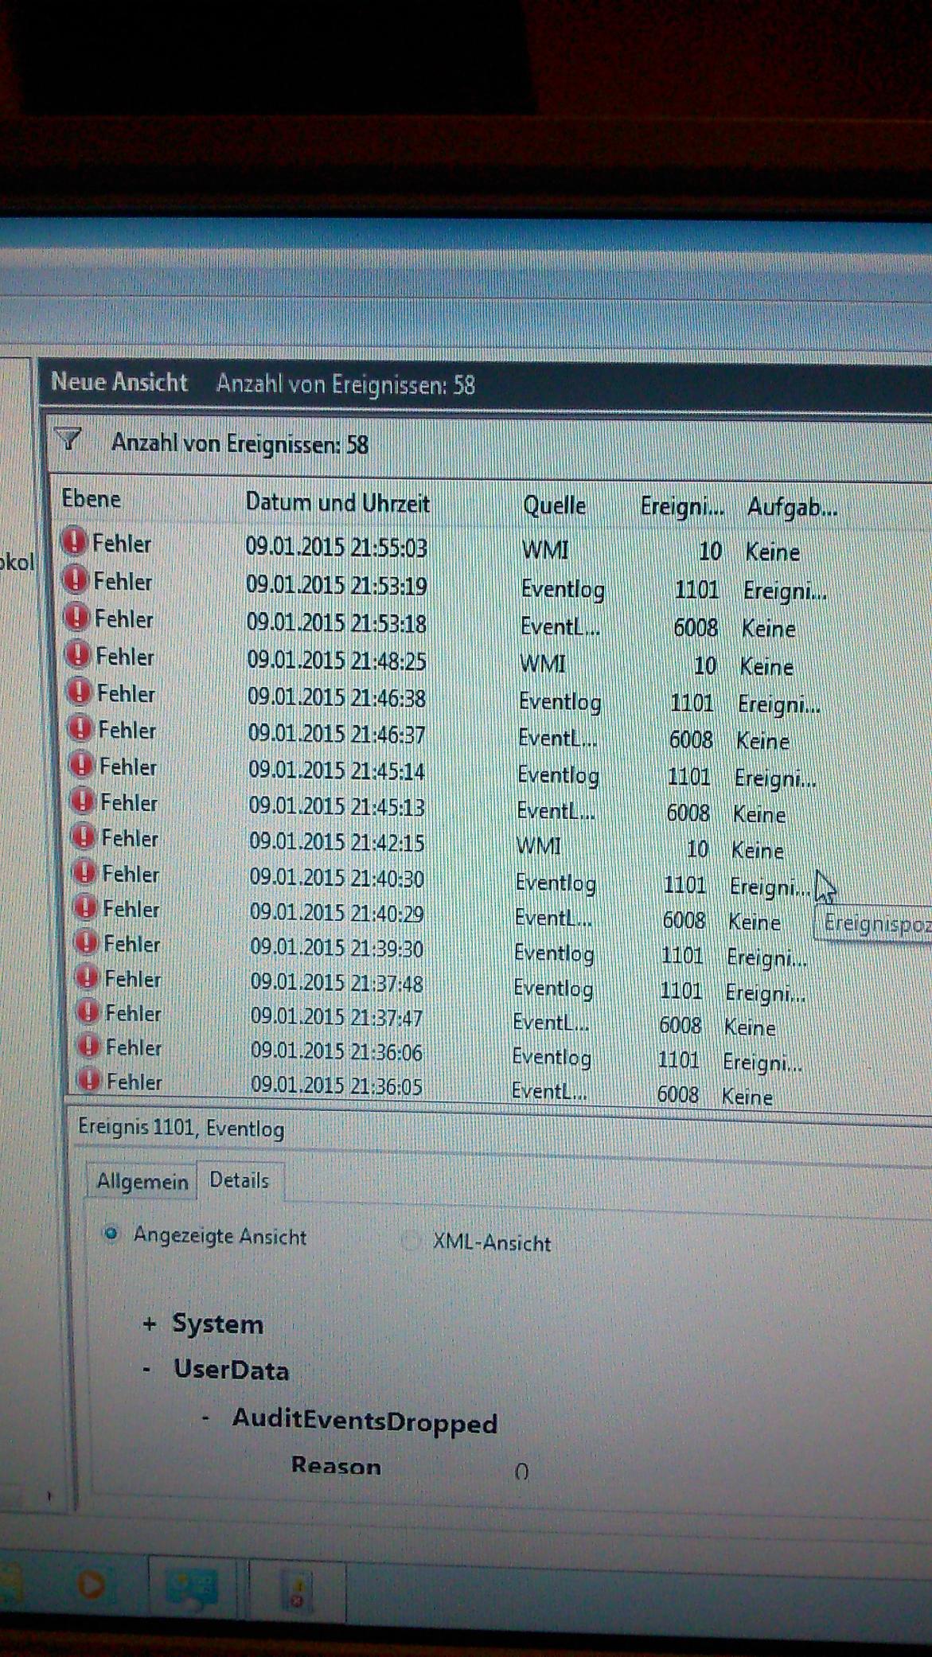This screenshot has height=1657, width=932.
Task: Click the date cell 09.01.2015 21:48:25
Action: [337, 661]
